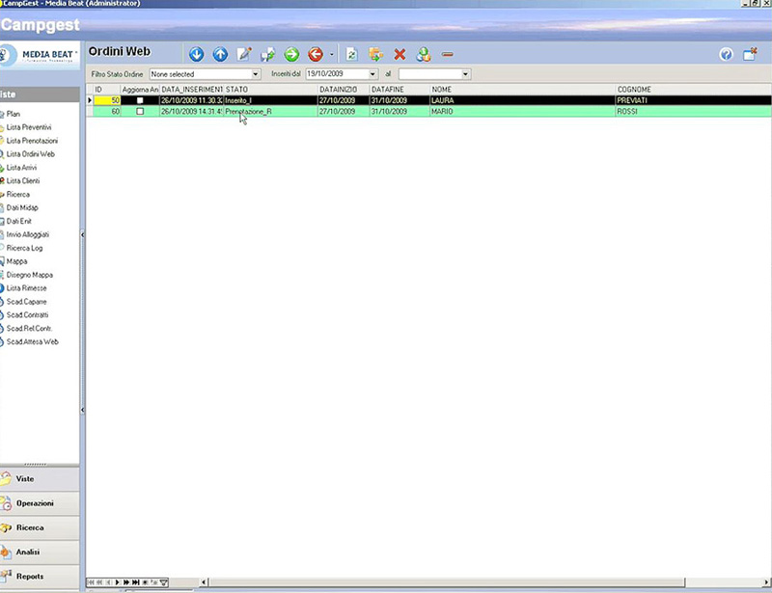Open Scad.Rel.Contr. in the sidebar
Viewport: 772px width, 593px height.
[x=29, y=328]
